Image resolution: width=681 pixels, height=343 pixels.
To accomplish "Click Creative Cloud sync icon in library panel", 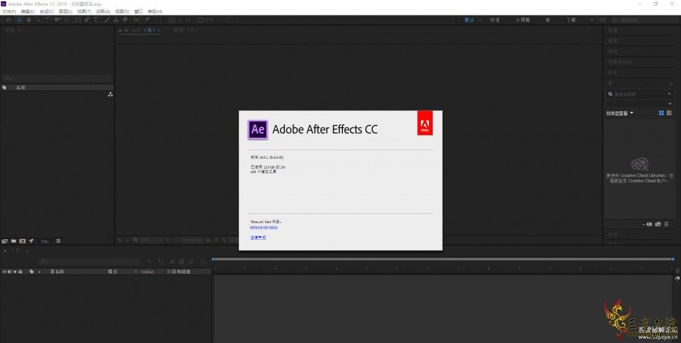I will (x=658, y=224).
